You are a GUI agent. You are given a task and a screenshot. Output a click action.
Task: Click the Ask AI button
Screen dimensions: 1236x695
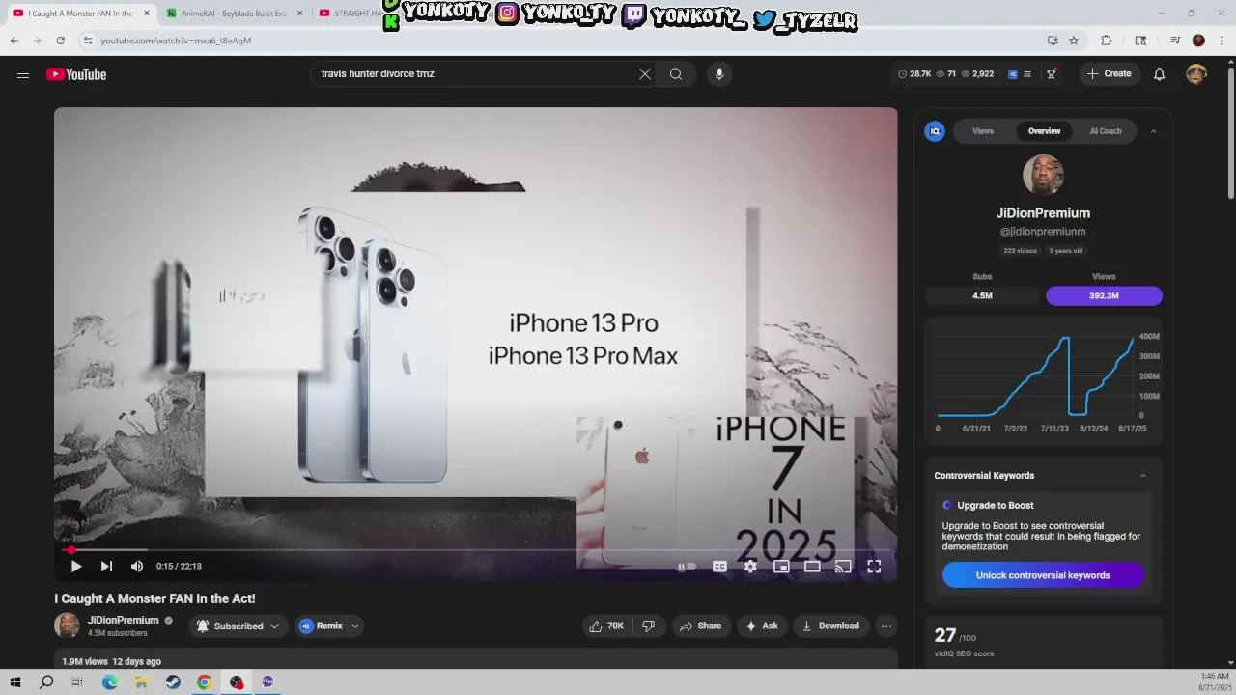761,625
